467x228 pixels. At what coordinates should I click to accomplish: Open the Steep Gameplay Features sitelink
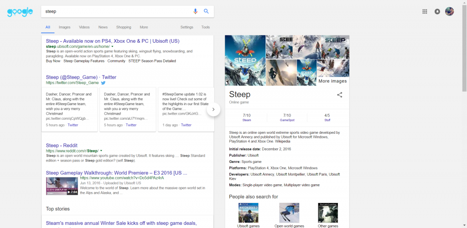tap(84, 61)
